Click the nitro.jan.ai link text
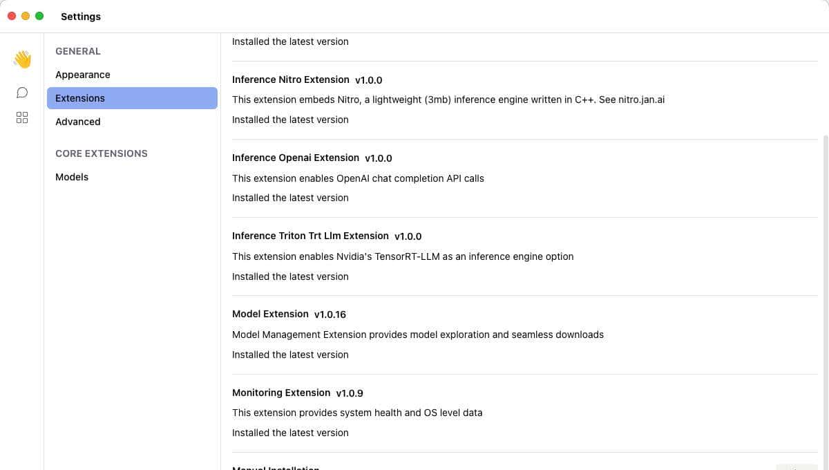This screenshot has width=829, height=470. 642,100
